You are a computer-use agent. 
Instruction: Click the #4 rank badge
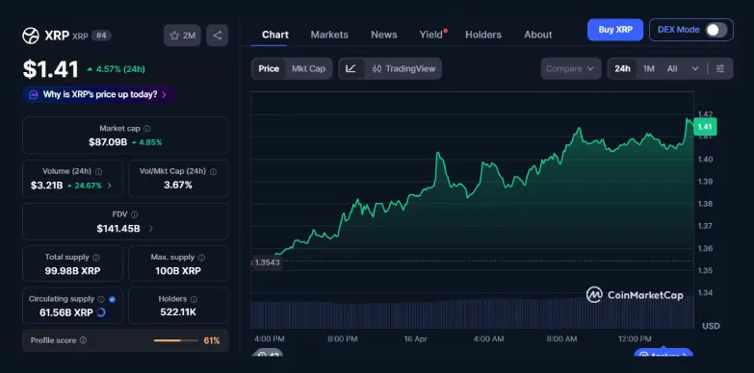pyautogui.click(x=101, y=36)
